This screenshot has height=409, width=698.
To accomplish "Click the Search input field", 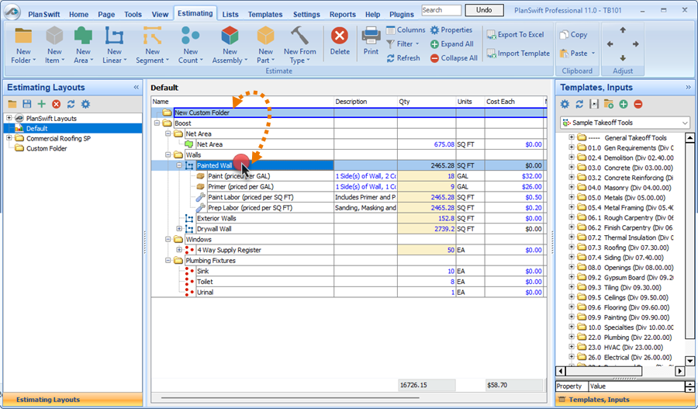I will coord(441,10).
